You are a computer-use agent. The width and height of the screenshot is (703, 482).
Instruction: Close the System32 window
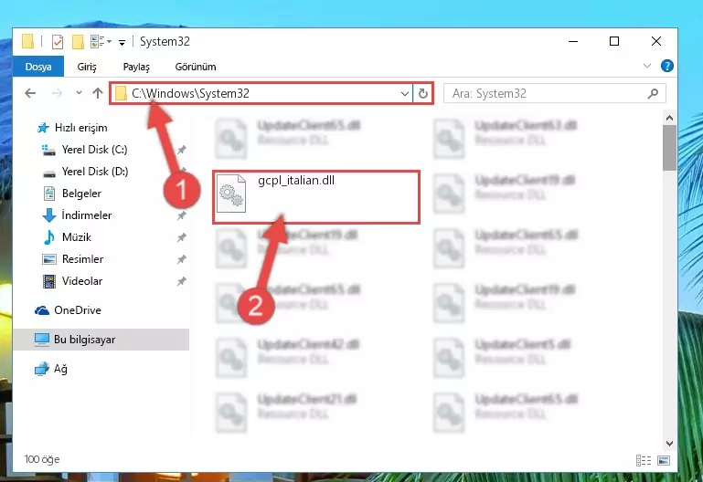click(x=656, y=41)
